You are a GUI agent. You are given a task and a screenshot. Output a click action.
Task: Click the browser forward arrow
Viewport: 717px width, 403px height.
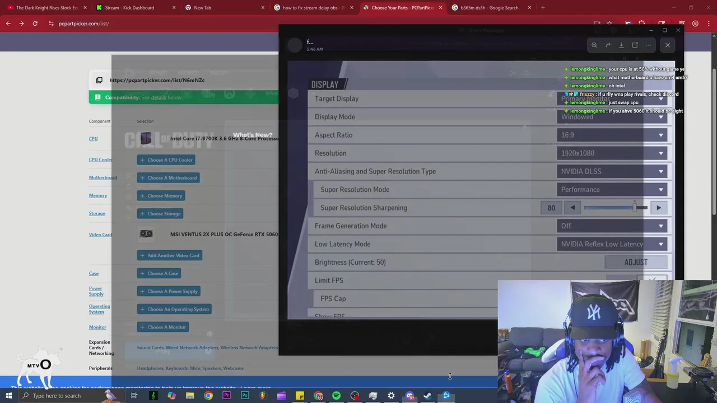tap(21, 24)
